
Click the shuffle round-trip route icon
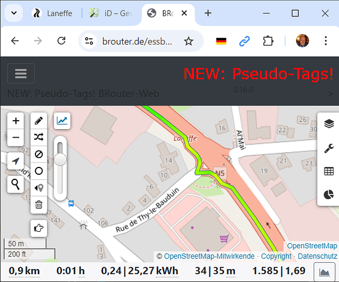point(39,137)
